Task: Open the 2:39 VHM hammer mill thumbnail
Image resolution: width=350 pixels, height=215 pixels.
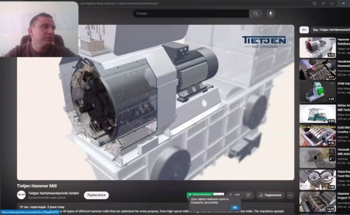Action: coord(318,92)
